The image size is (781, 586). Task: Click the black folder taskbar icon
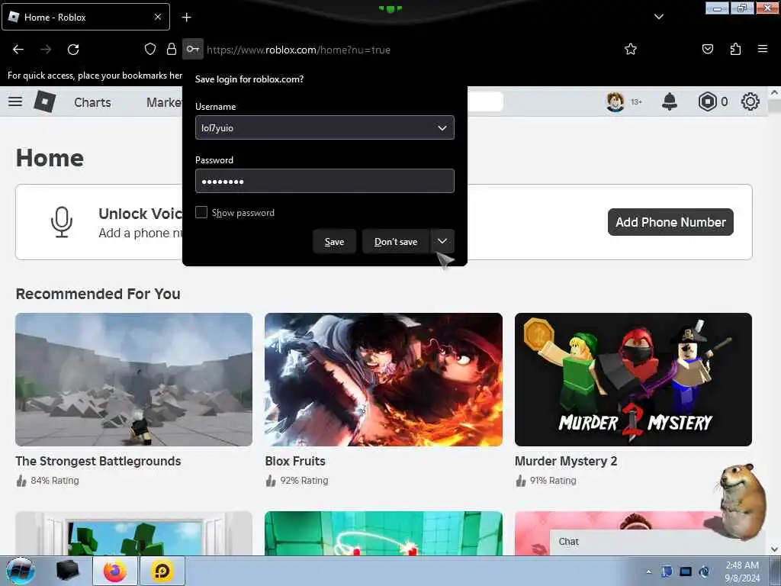[68, 571]
